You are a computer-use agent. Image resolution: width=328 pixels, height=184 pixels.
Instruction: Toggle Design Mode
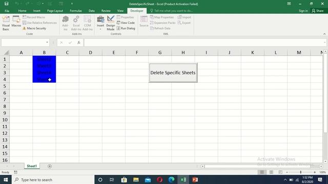pyautogui.click(x=111, y=23)
